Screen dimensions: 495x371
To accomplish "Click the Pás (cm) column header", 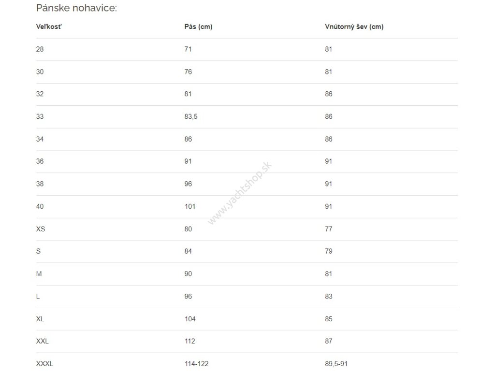I will [198, 27].
